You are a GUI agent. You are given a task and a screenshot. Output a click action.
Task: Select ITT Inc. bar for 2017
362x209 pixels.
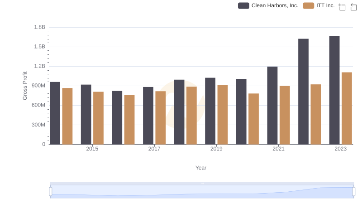[161, 118]
